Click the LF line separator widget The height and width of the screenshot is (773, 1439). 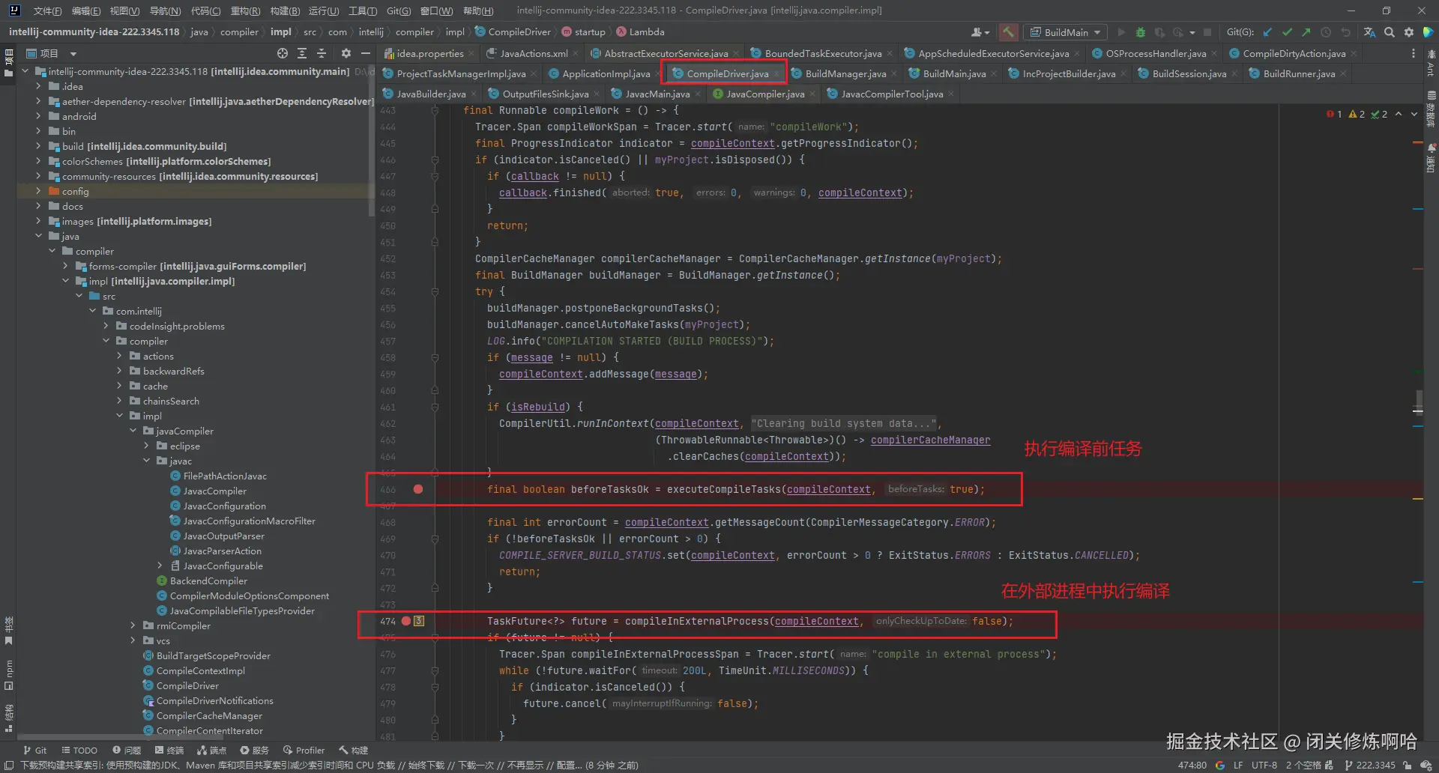(1238, 765)
